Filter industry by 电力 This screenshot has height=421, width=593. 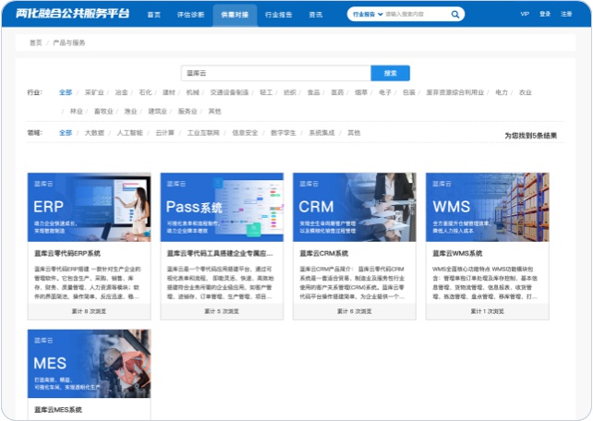[502, 92]
